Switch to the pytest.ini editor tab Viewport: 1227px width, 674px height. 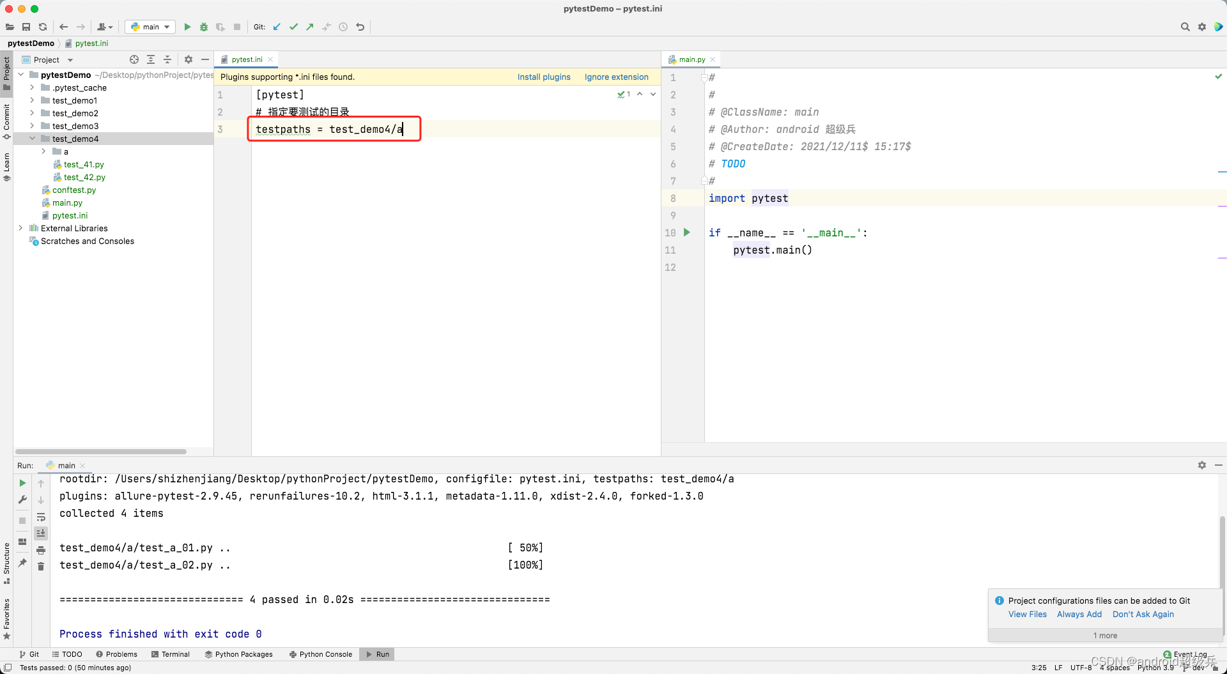247,59
